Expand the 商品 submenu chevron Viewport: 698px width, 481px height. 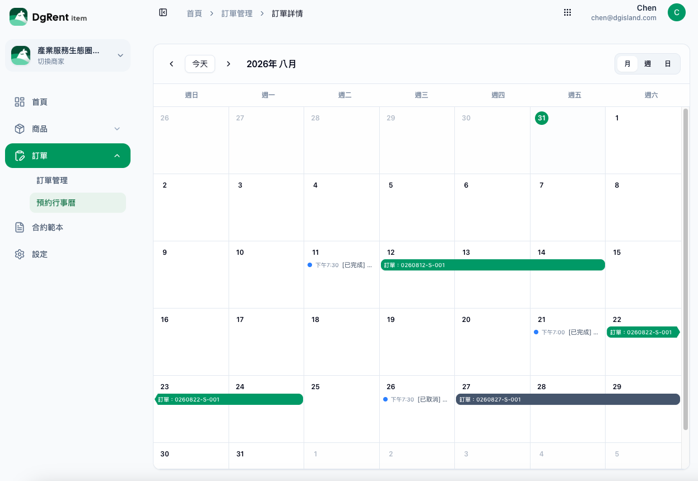coord(117,129)
